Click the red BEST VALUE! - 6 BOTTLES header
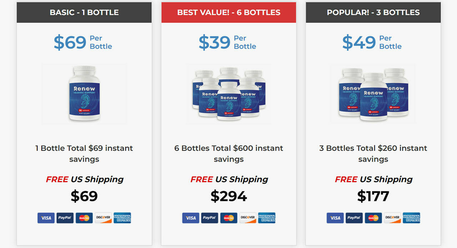Screen dimensions: 457x248 tap(228, 12)
